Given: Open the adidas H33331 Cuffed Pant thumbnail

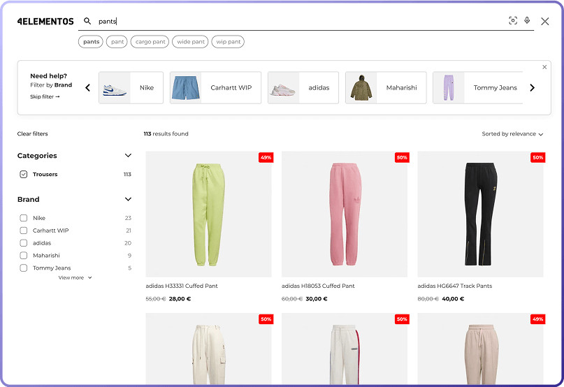Looking at the screenshot, I should pos(208,214).
